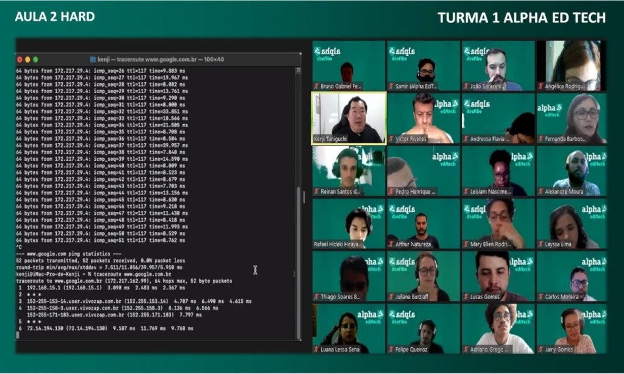Select Pedro Henrique's video tile
The image size is (624, 374).
click(x=422, y=171)
